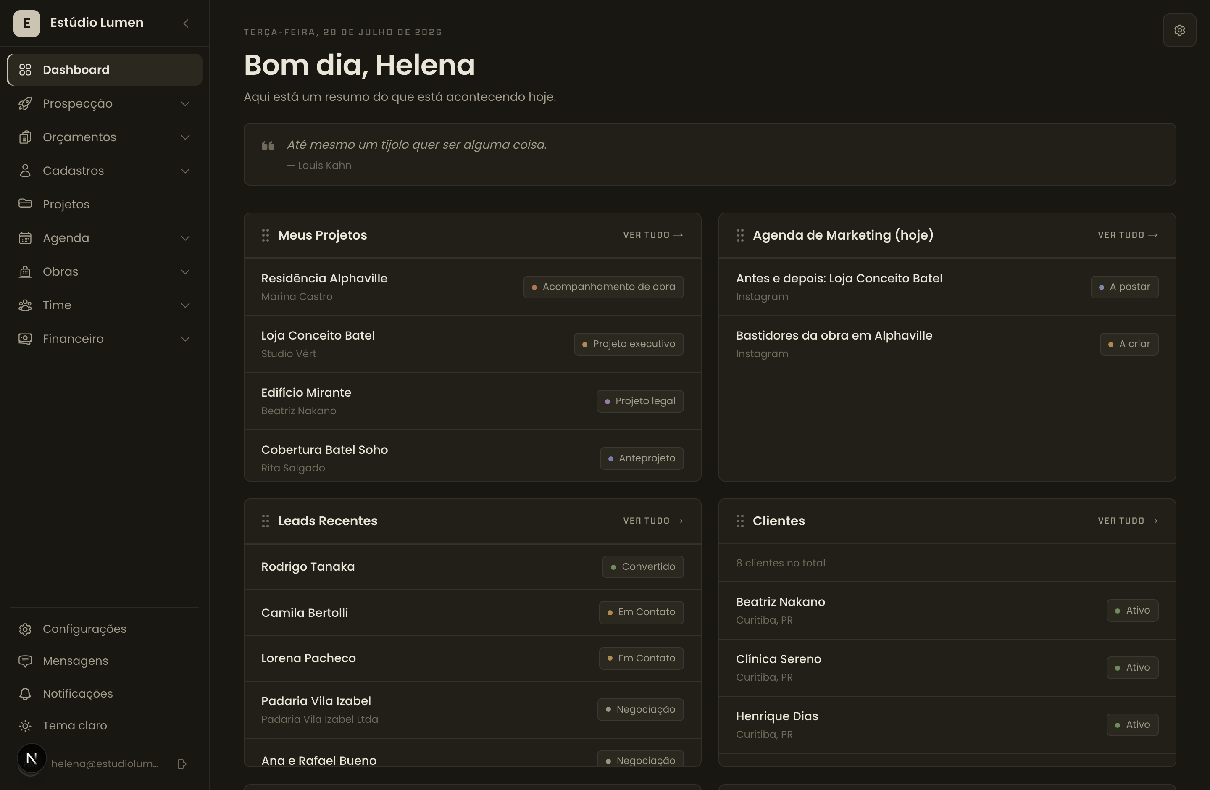Viewport: 1210px width, 790px height.
Task: Expand the Time submenu chevron
Action: coord(186,305)
